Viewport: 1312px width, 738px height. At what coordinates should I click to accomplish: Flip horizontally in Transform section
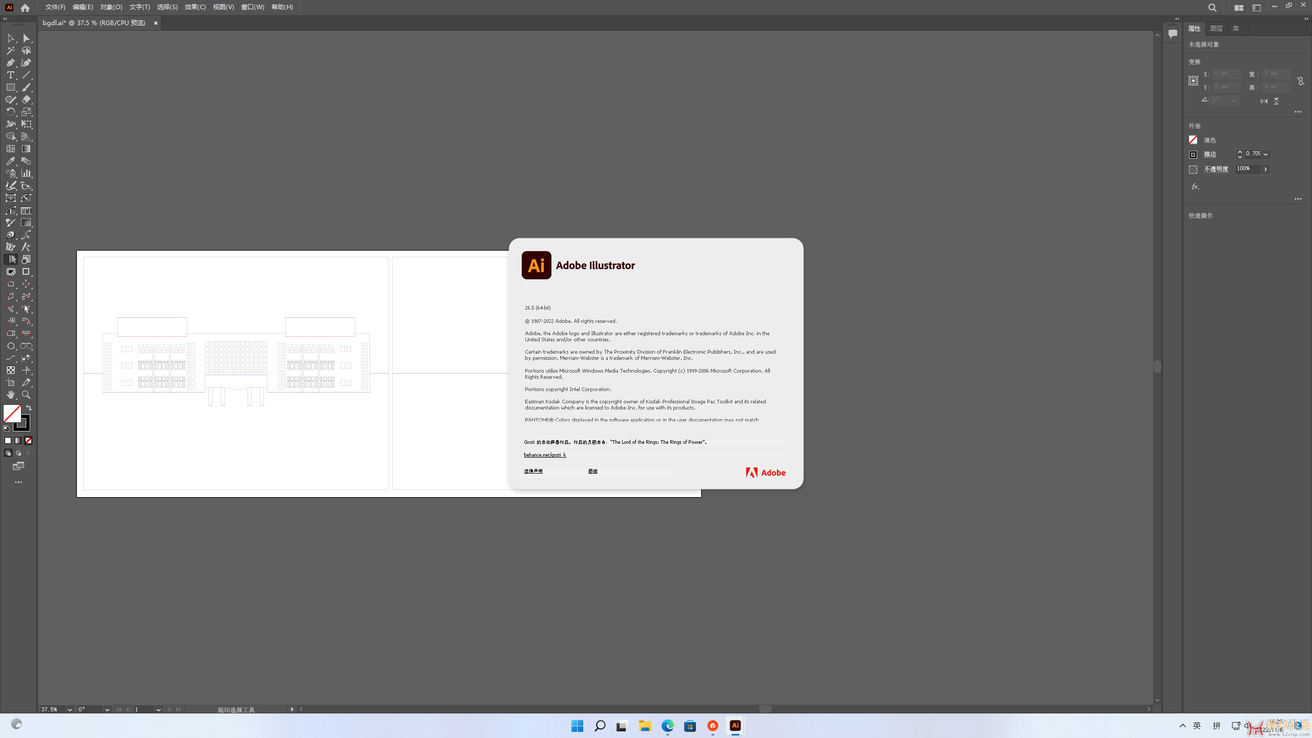[1264, 101]
